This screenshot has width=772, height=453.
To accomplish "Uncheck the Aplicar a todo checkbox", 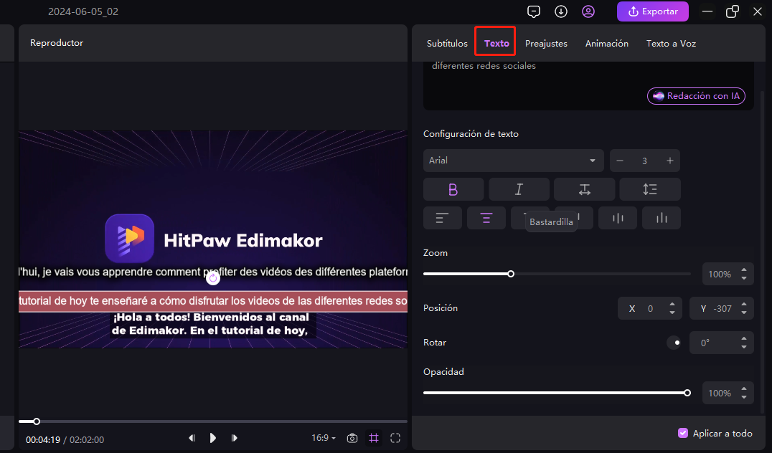I will coord(683,433).
